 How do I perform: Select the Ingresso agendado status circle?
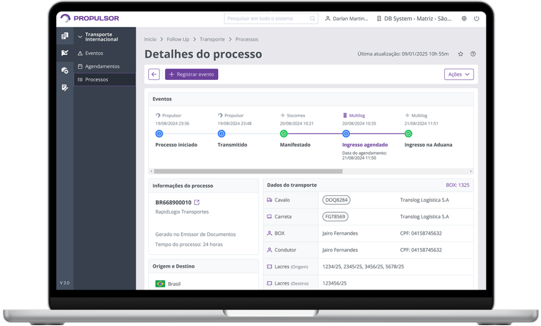tap(346, 134)
